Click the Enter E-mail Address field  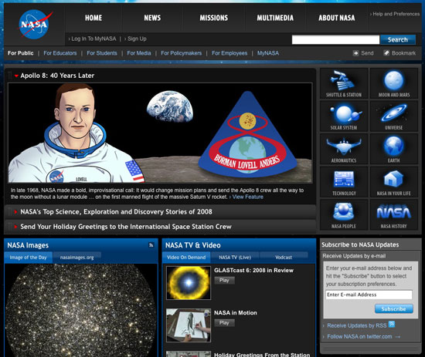pyautogui.click(x=369, y=295)
